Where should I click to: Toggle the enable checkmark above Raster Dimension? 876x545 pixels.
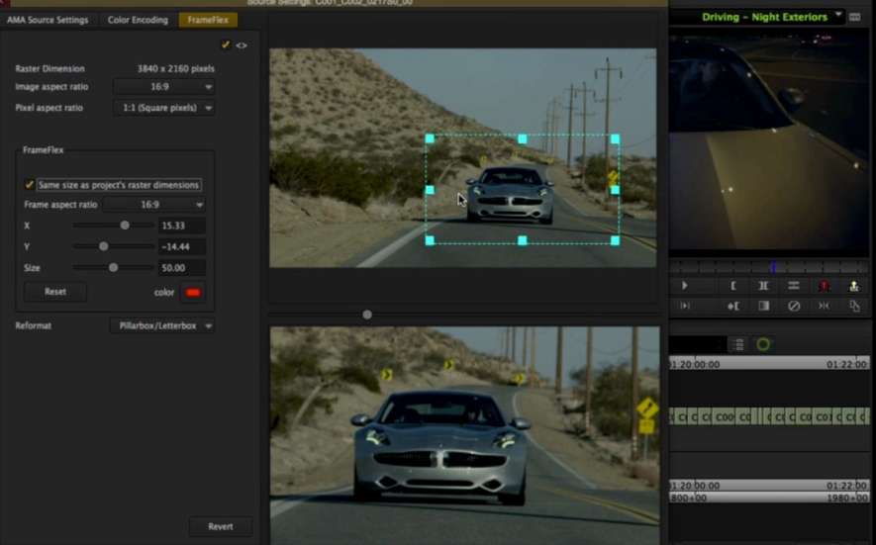click(x=226, y=45)
